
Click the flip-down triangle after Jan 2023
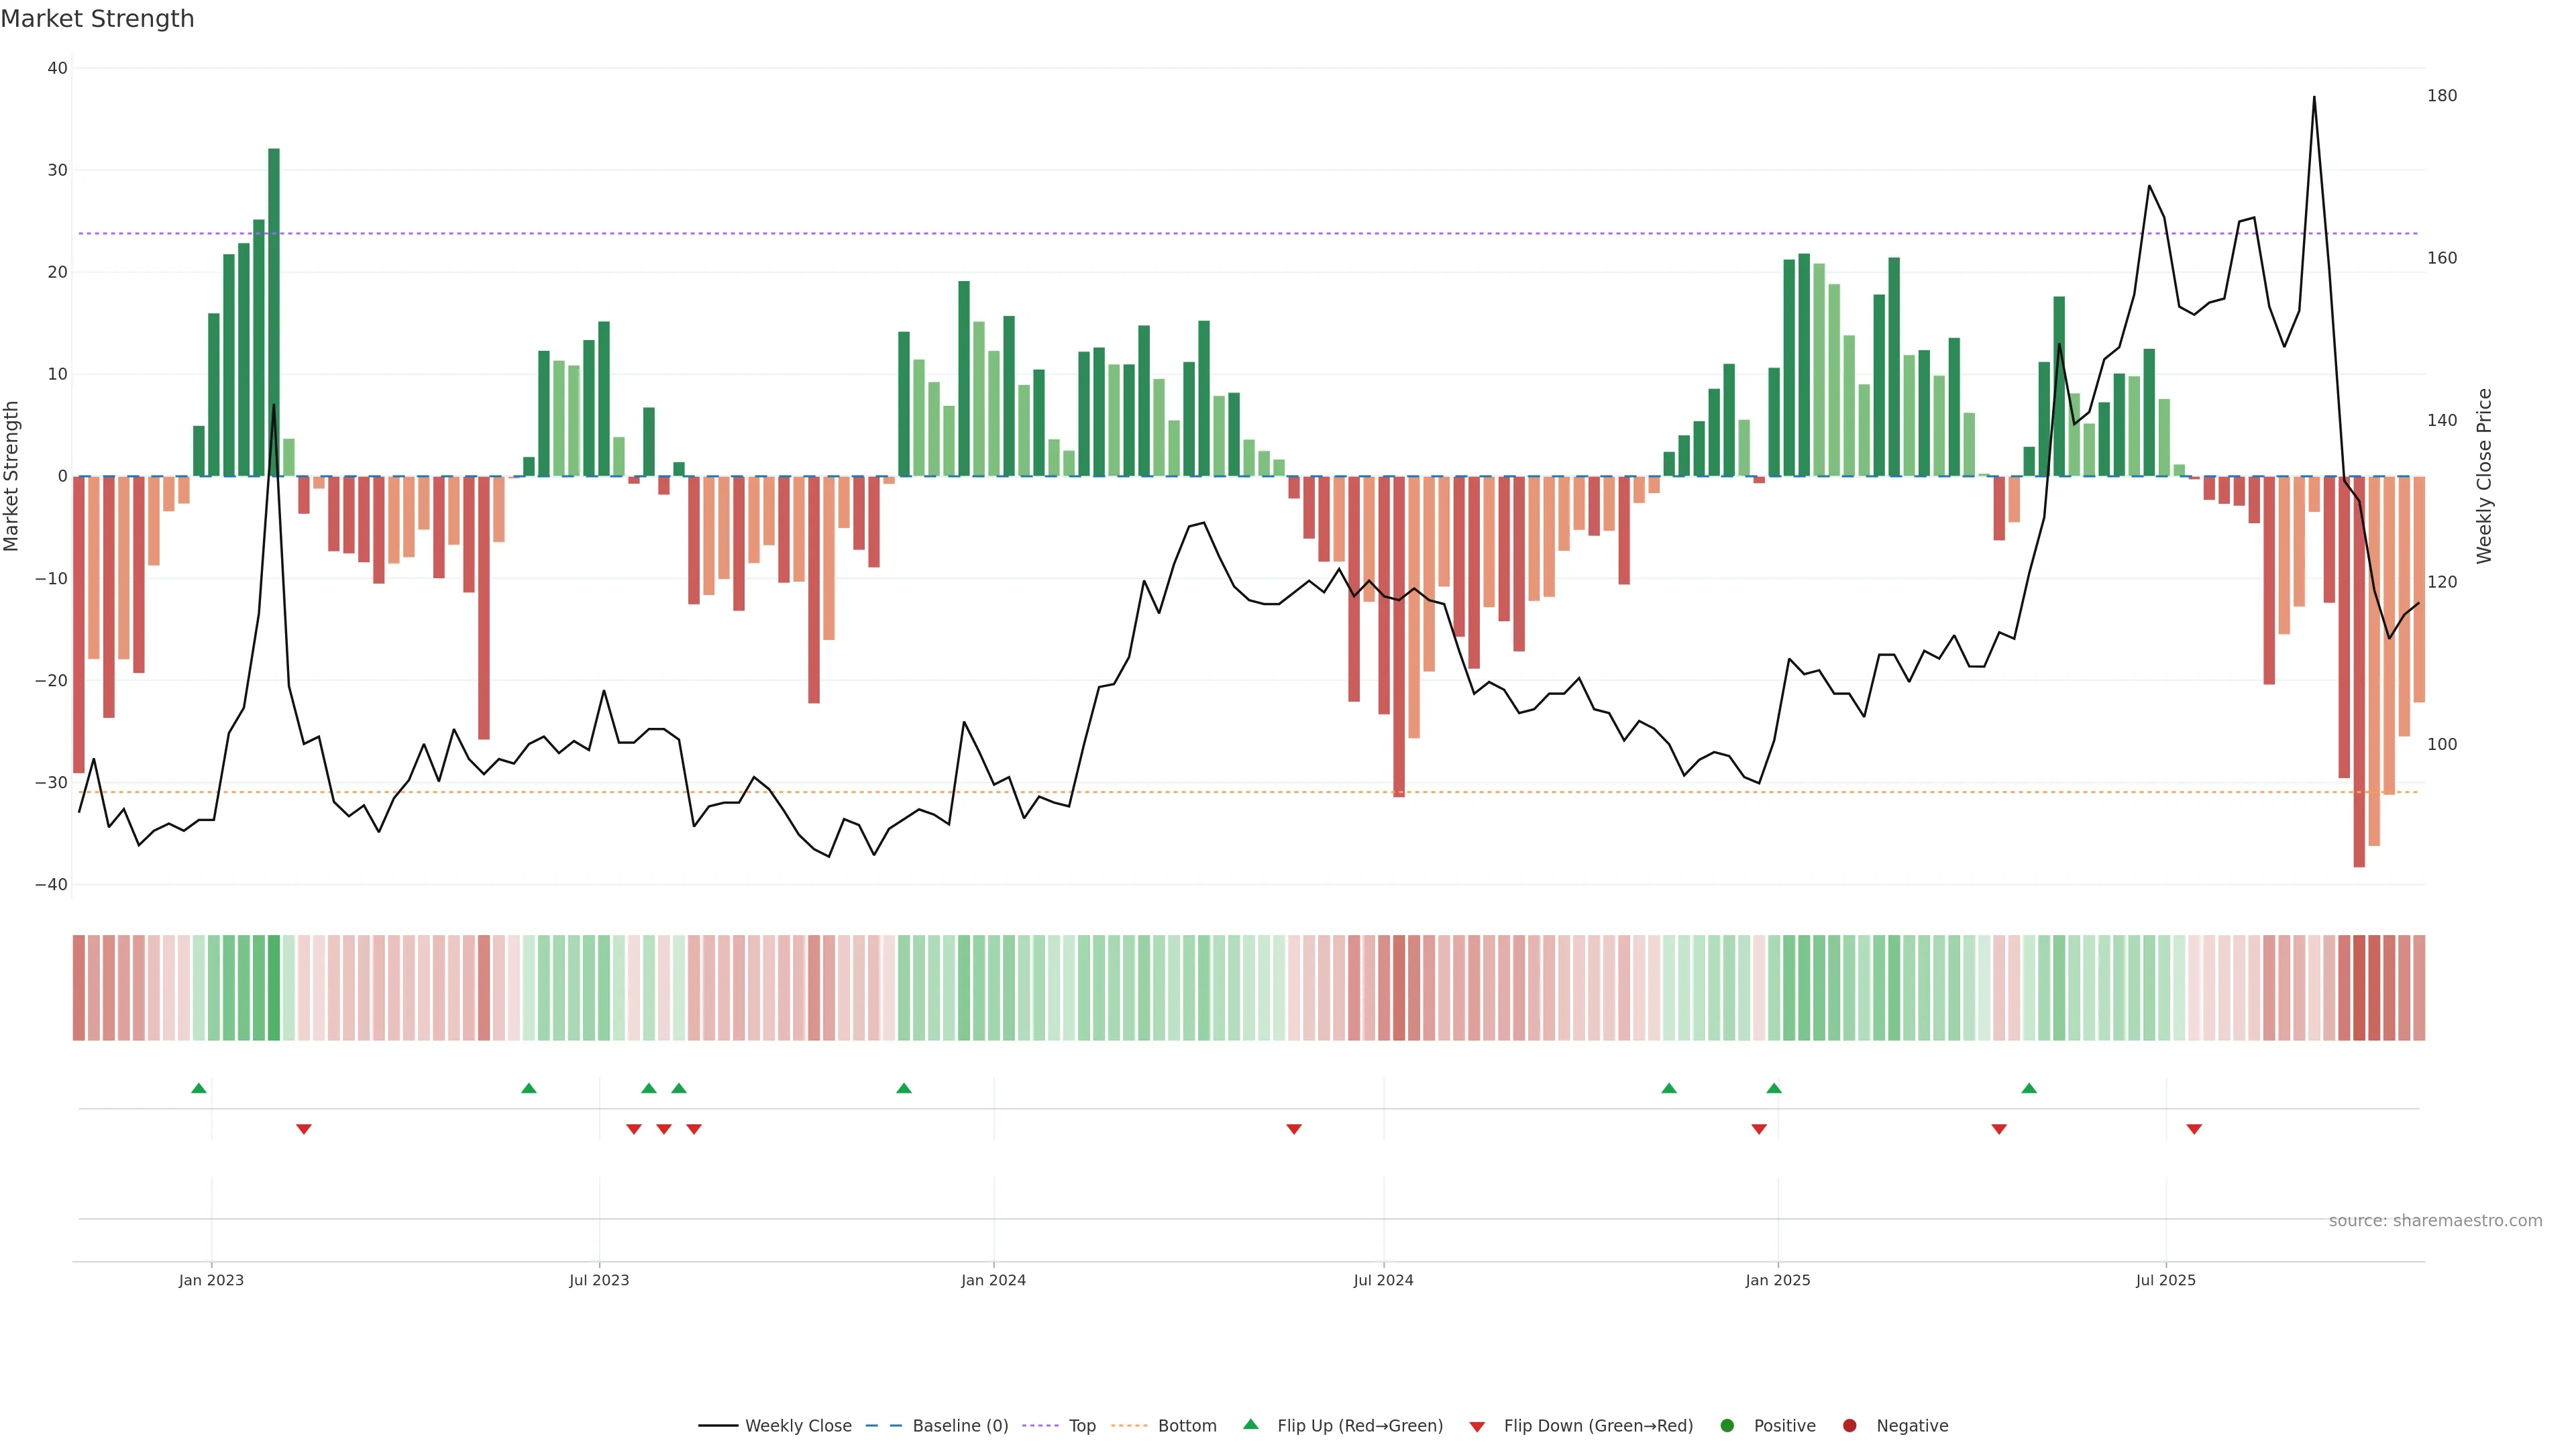coord(304,1129)
